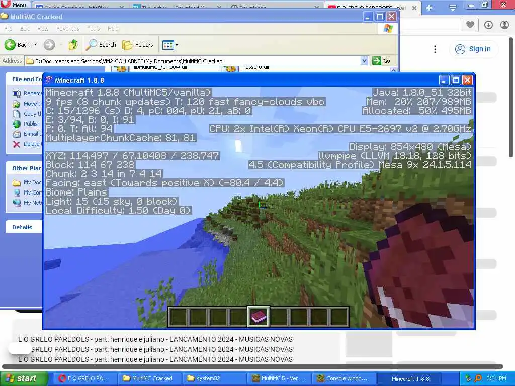Collapse the Other Places panel header

(x=24, y=168)
